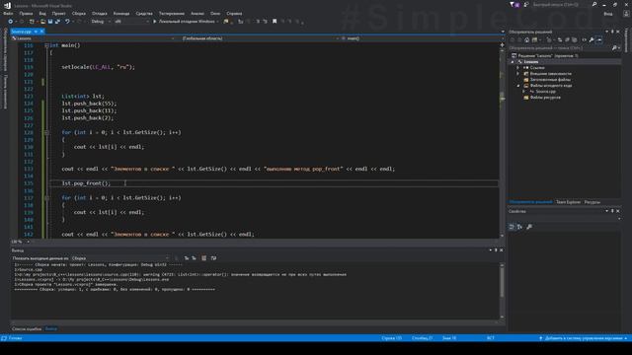Click the Property Pages wrench icon

529,227
